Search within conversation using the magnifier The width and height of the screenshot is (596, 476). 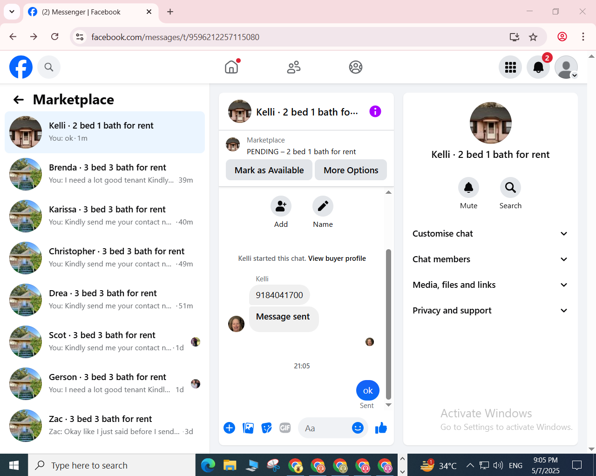click(x=510, y=187)
